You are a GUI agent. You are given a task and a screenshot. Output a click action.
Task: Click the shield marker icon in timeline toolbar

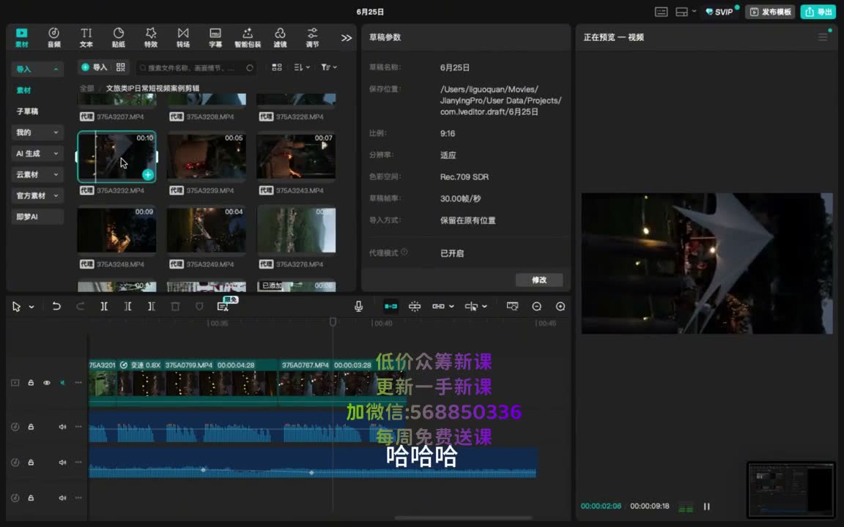(x=199, y=307)
